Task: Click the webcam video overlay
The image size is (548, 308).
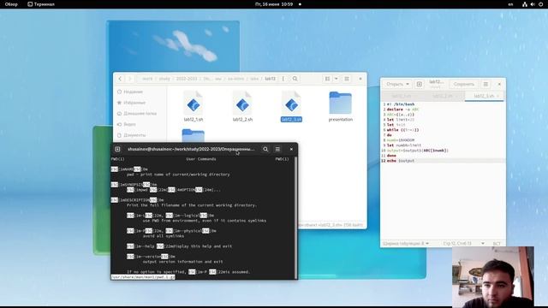Action: (493, 276)
